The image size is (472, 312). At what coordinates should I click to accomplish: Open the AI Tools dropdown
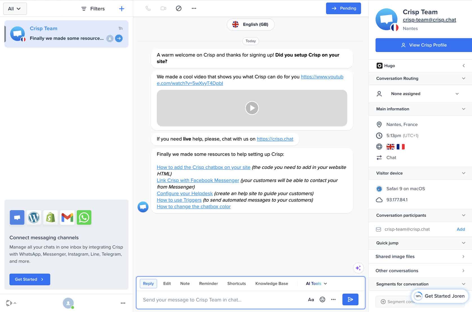pyautogui.click(x=316, y=284)
